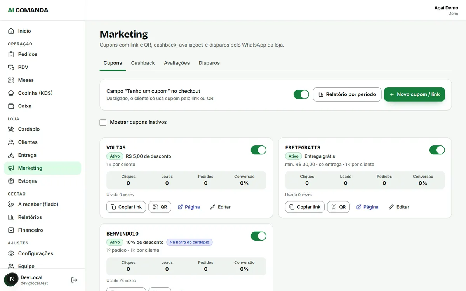Click the PDV monitor icon
This screenshot has height=291, width=466.
click(x=11, y=67)
